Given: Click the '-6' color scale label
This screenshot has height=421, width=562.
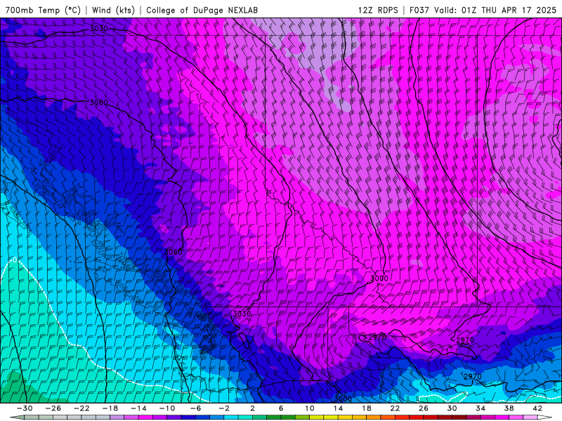Looking at the screenshot, I should tap(195, 408).
